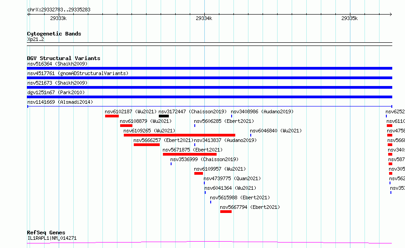Screen dimensions: 405x248
Task: Click the 29333k ruler position label
Action: [x=58, y=18]
